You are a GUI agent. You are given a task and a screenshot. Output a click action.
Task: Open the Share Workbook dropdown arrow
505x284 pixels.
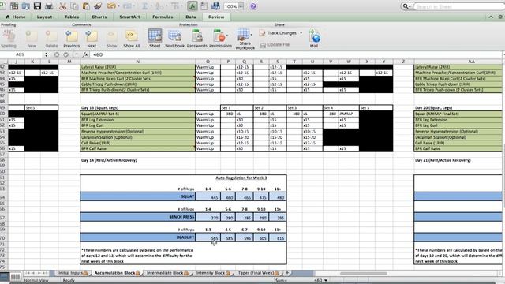[252, 35]
